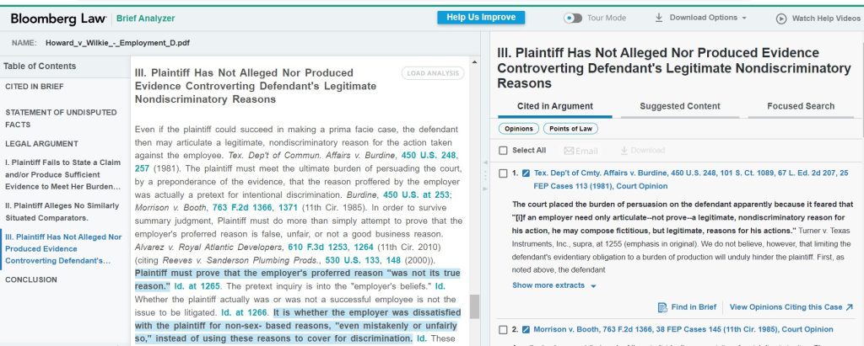This screenshot has width=864, height=346.
Task: Toggle Tour Mode switch on
Action: click(x=573, y=18)
